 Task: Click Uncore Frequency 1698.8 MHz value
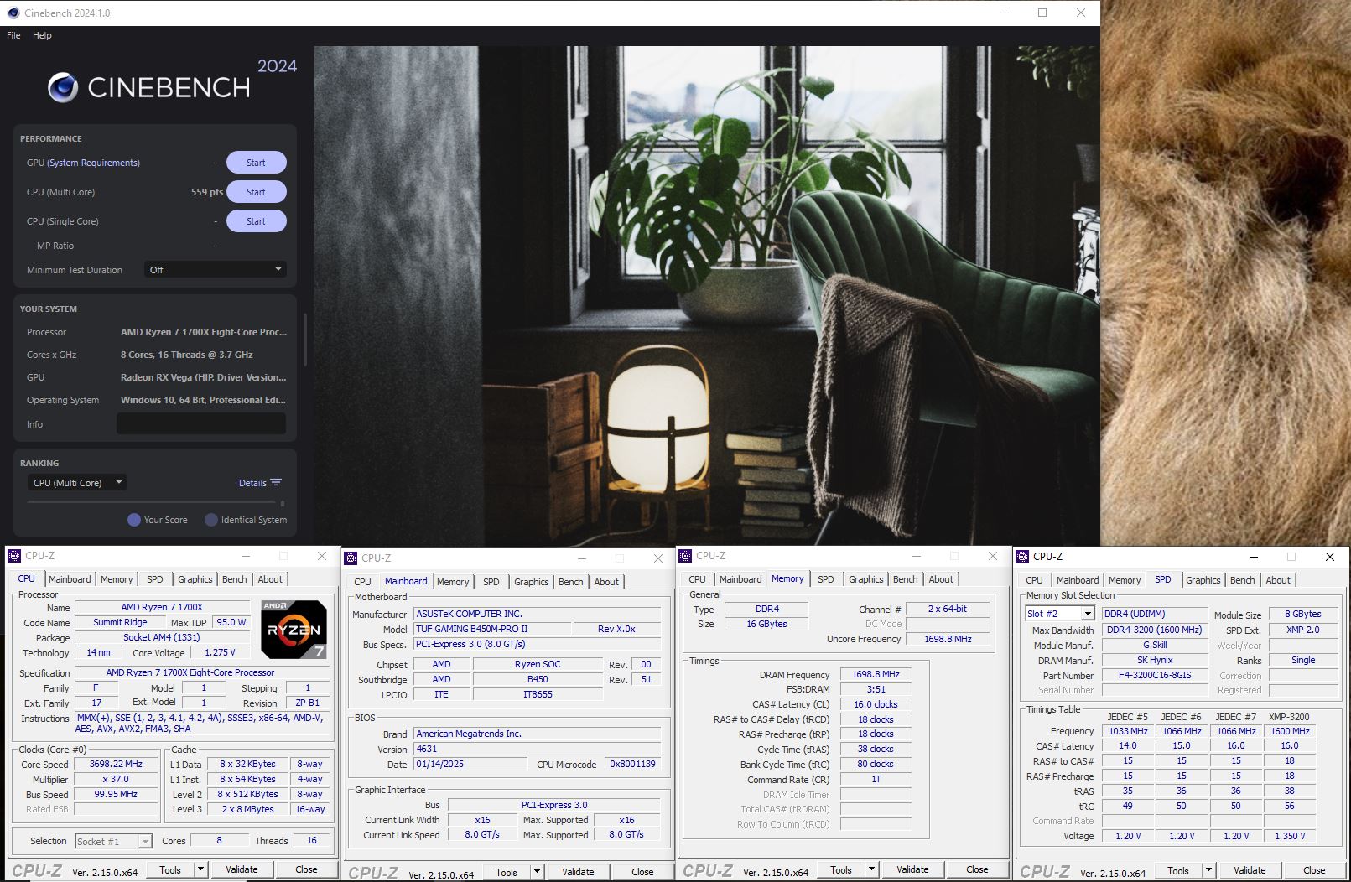948,639
